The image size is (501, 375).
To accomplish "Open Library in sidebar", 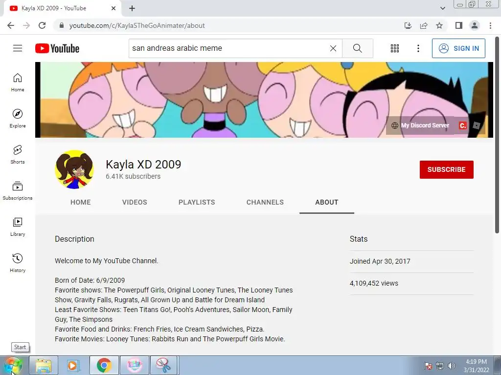I will [x=18, y=227].
